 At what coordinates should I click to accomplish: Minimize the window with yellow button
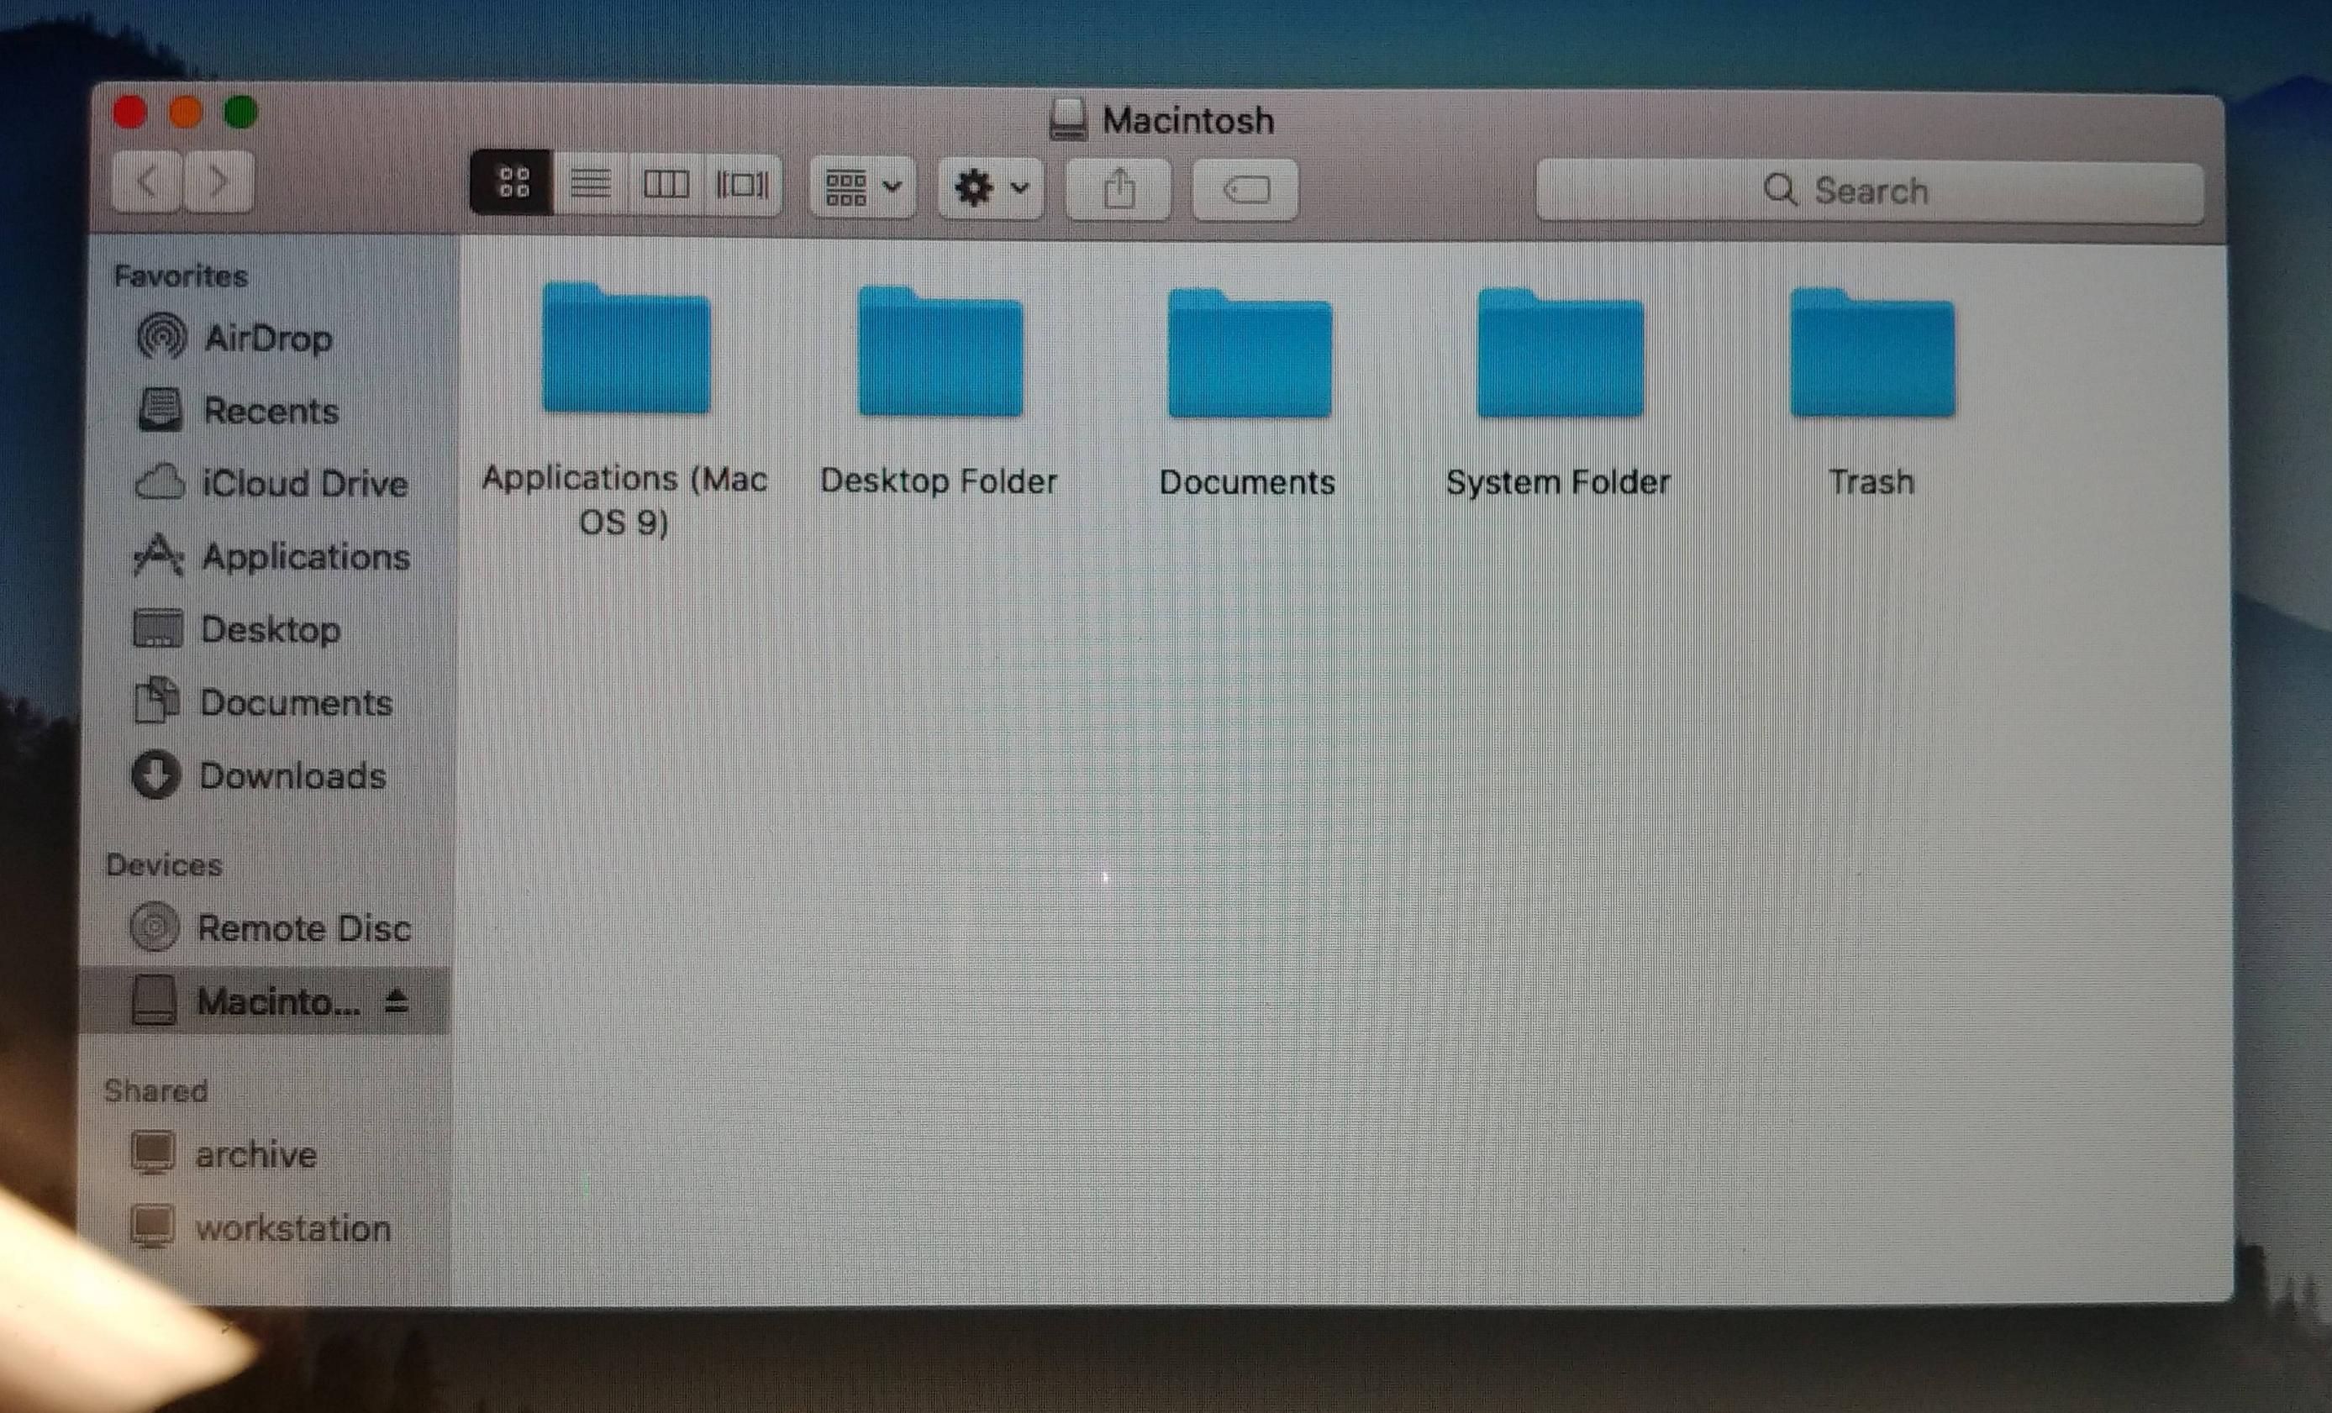(186, 112)
